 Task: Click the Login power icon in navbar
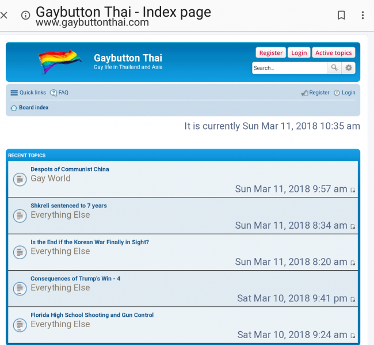[x=337, y=93]
